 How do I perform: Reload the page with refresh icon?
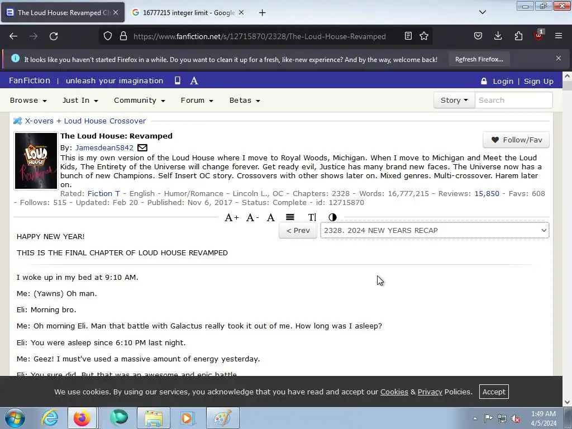click(54, 36)
